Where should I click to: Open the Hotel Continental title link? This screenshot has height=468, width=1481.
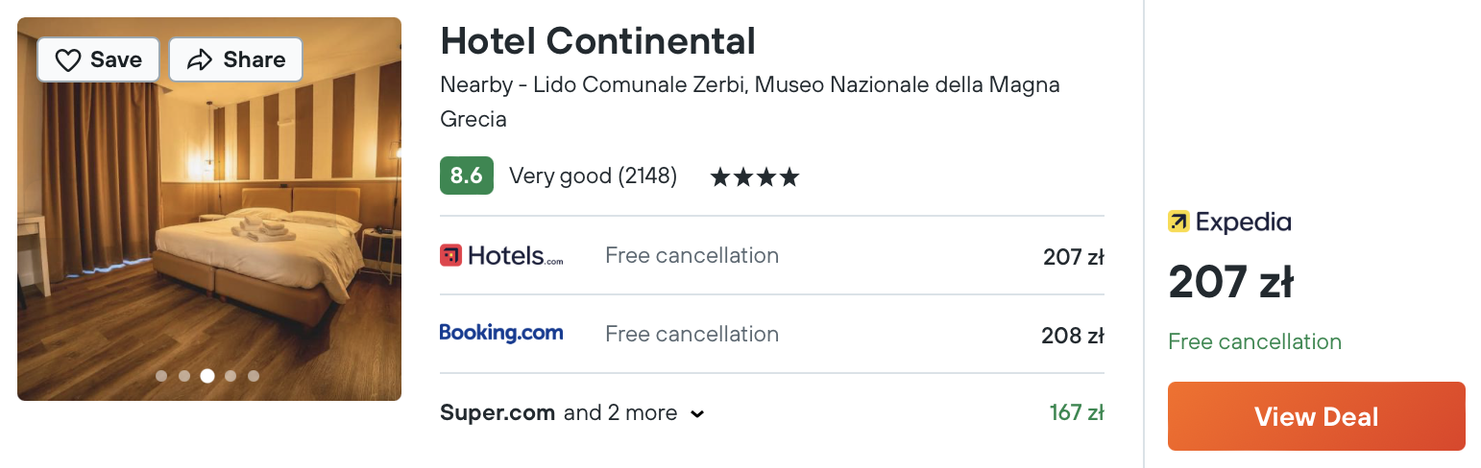tap(597, 41)
